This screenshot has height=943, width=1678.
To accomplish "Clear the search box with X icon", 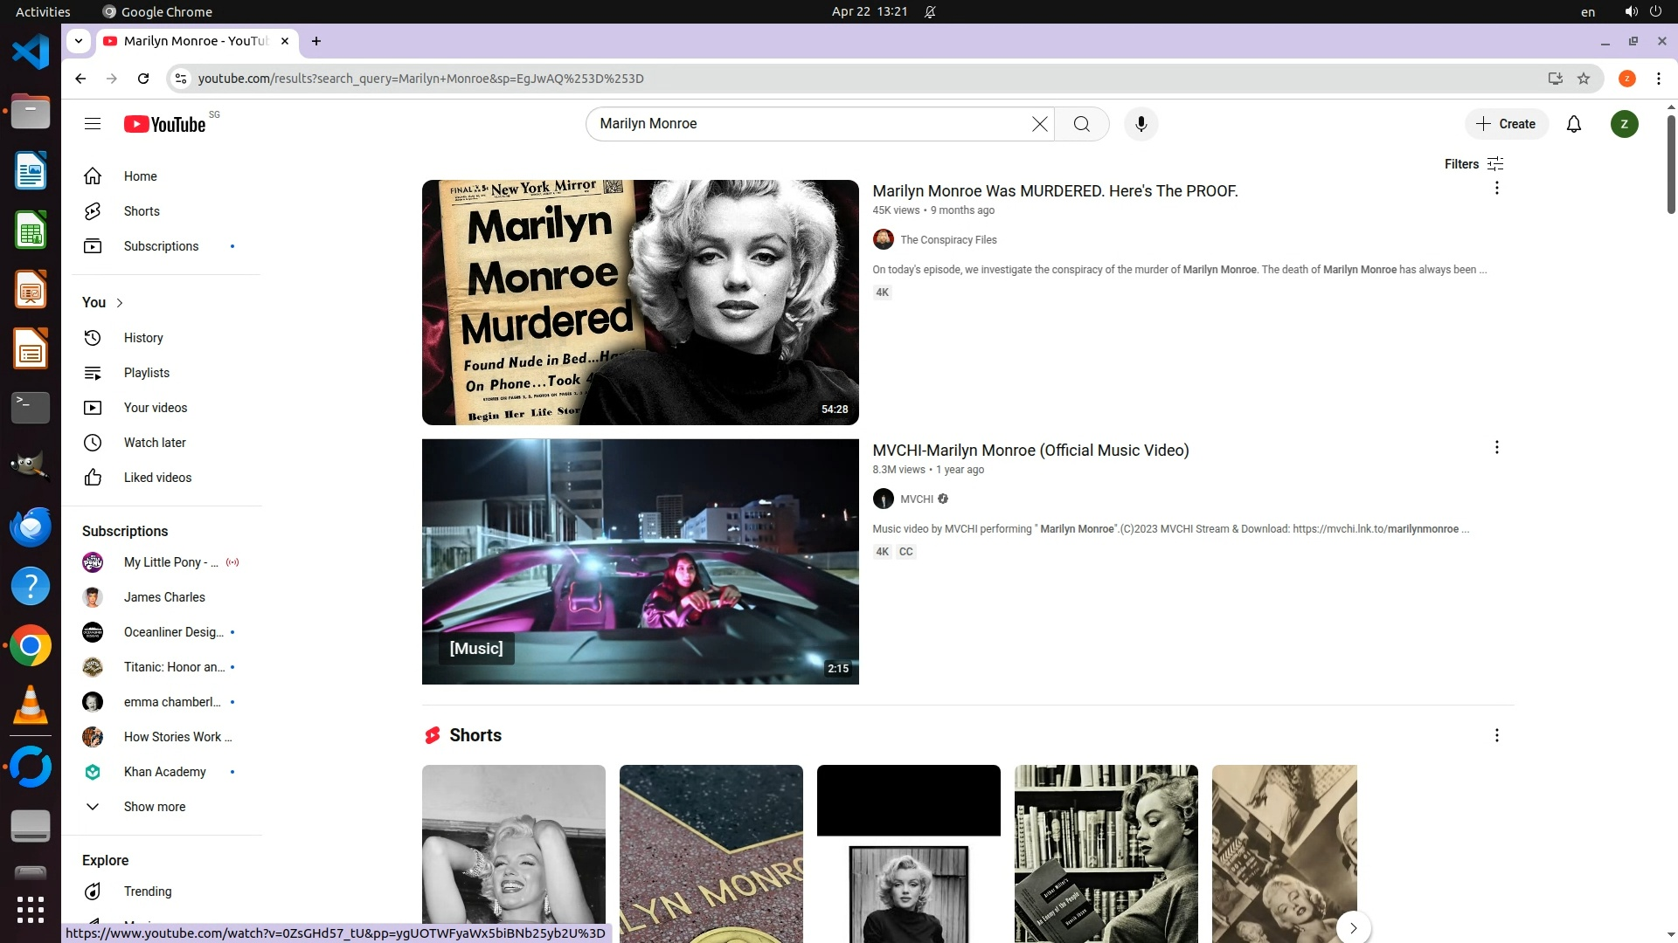I will click(x=1039, y=124).
